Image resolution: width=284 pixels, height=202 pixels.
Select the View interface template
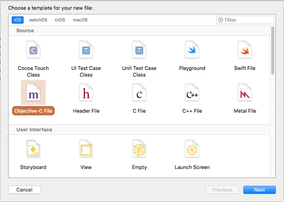(x=86, y=150)
